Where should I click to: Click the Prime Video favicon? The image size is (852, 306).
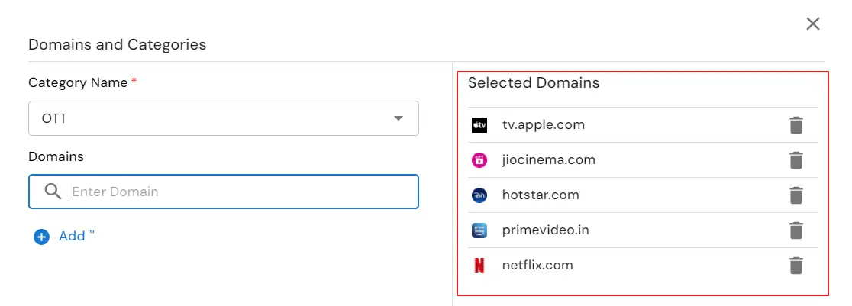[x=479, y=230]
